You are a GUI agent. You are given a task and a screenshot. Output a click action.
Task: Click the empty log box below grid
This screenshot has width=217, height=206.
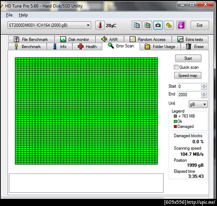click(86, 183)
